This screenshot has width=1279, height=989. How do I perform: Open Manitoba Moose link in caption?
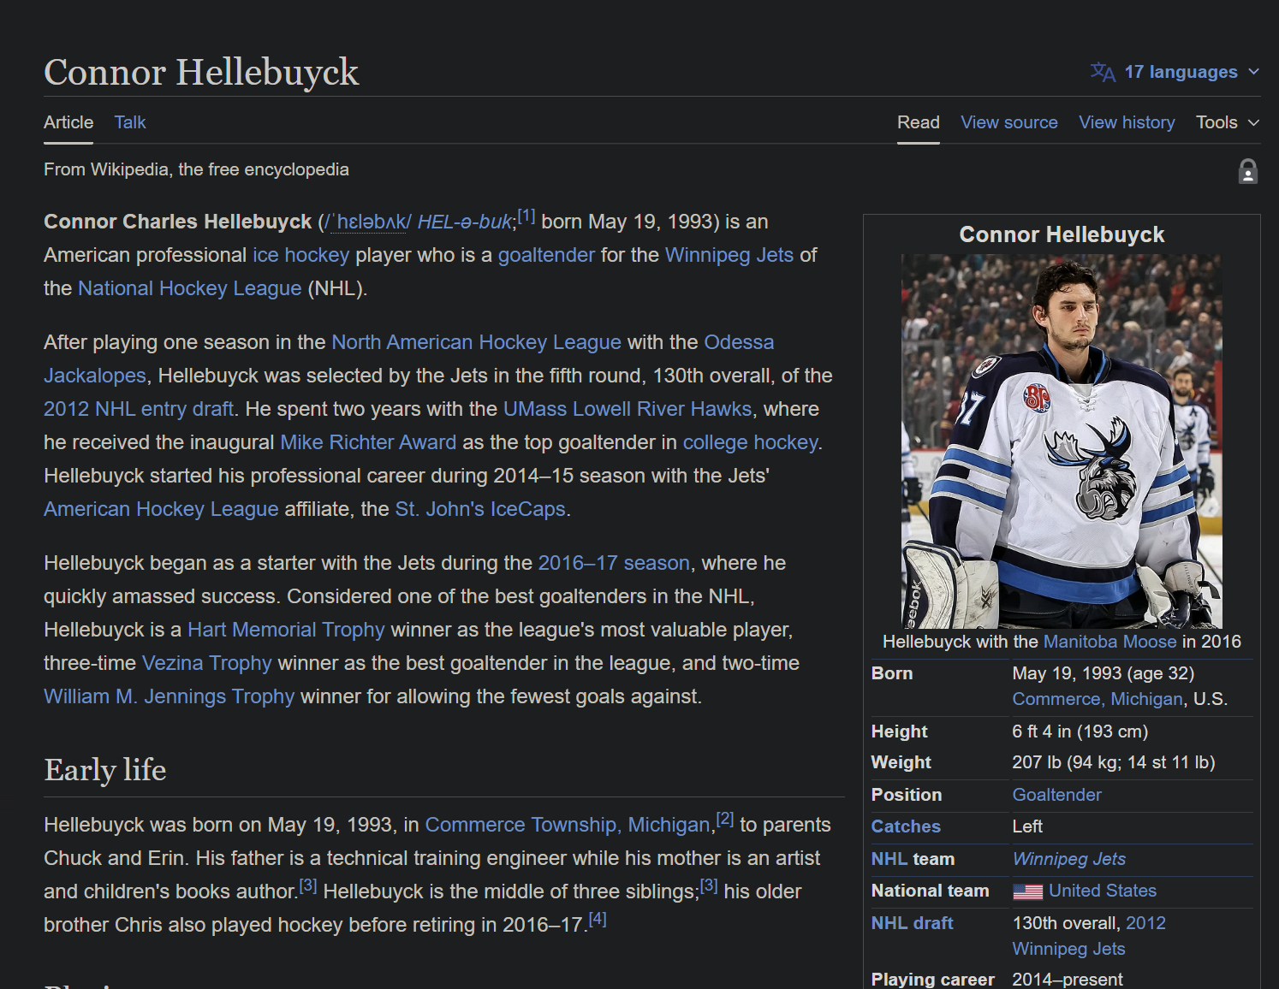click(x=1109, y=642)
